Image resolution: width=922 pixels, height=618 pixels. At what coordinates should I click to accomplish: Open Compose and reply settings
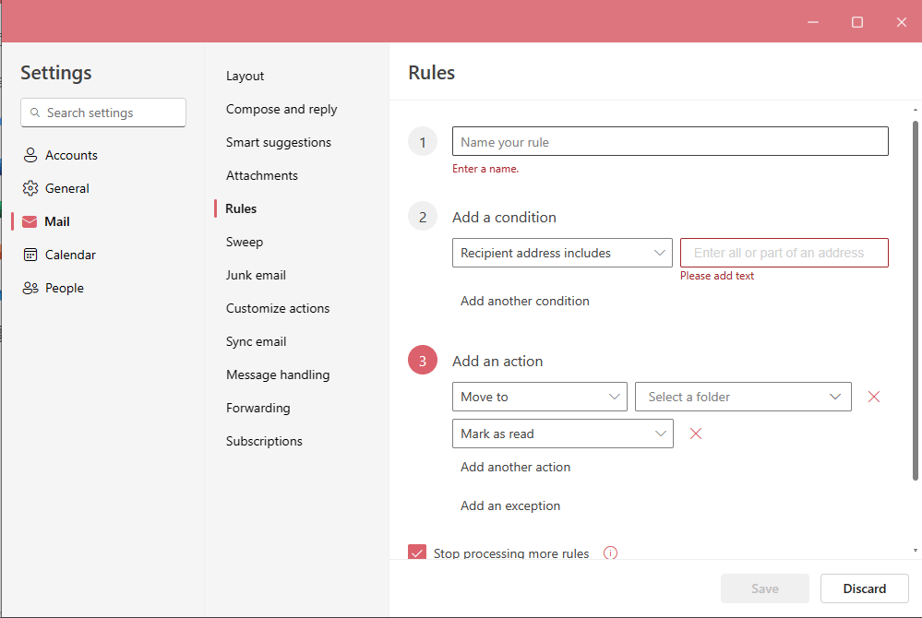click(x=281, y=109)
